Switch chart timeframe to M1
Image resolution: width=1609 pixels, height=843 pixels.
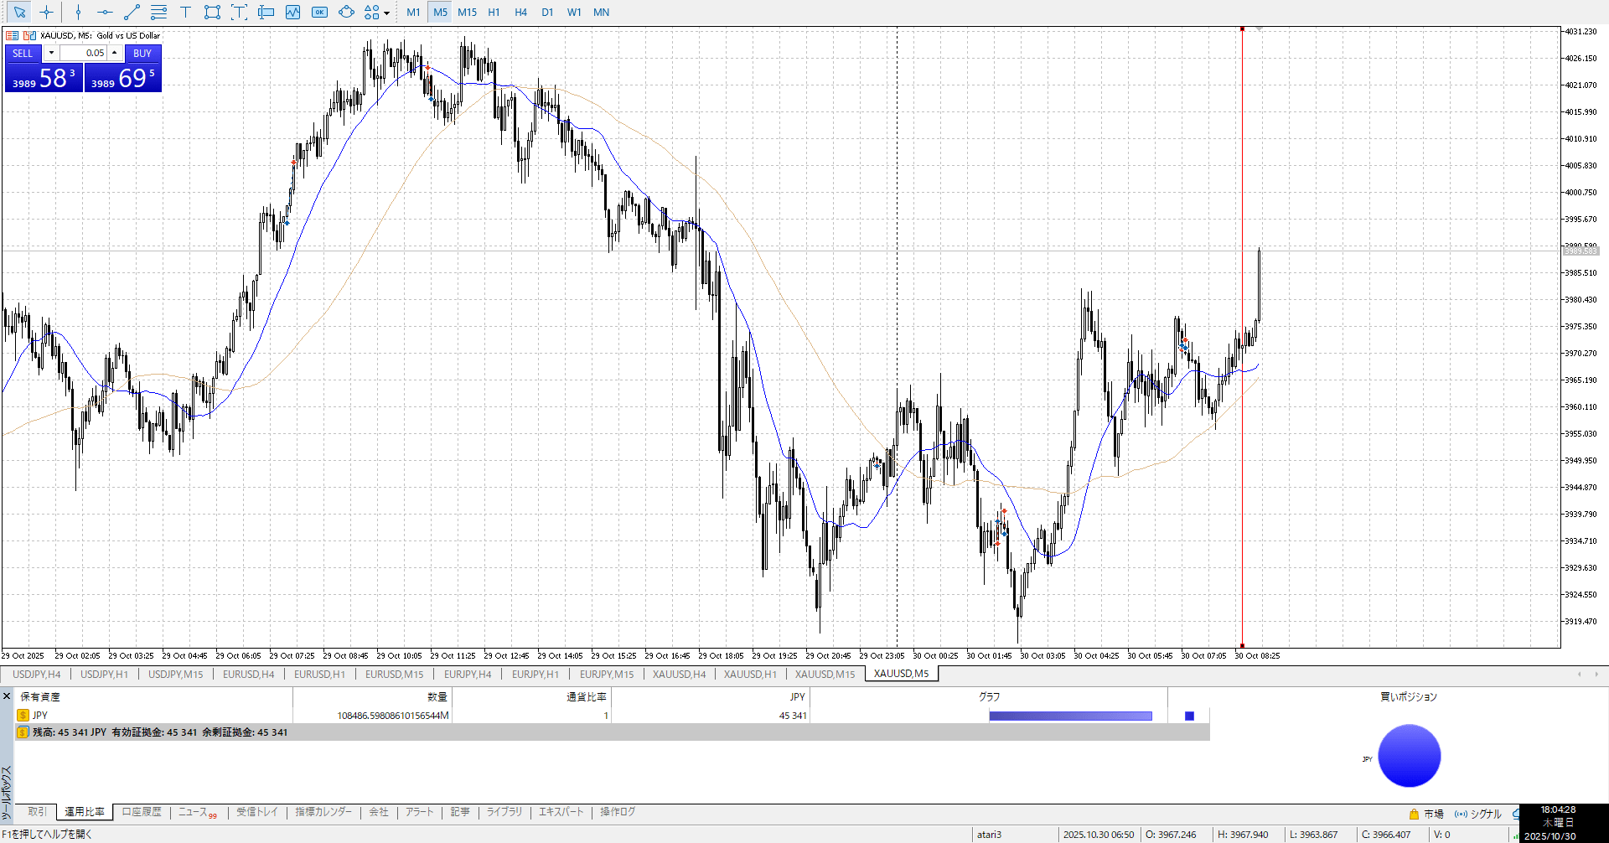tap(413, 12)
